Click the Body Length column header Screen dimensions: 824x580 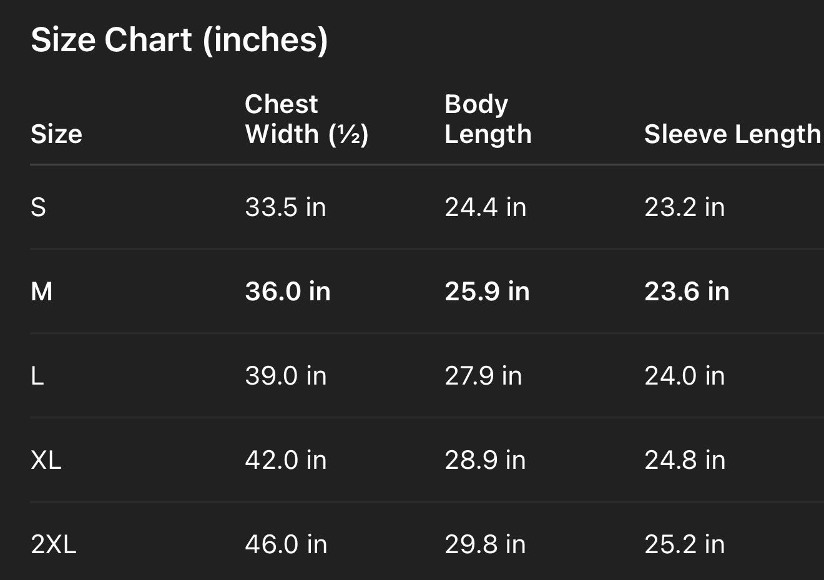point(488,119)
